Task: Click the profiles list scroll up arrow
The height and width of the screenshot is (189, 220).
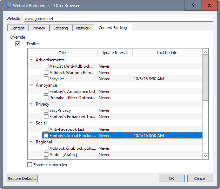Action: tap(205, 52)
